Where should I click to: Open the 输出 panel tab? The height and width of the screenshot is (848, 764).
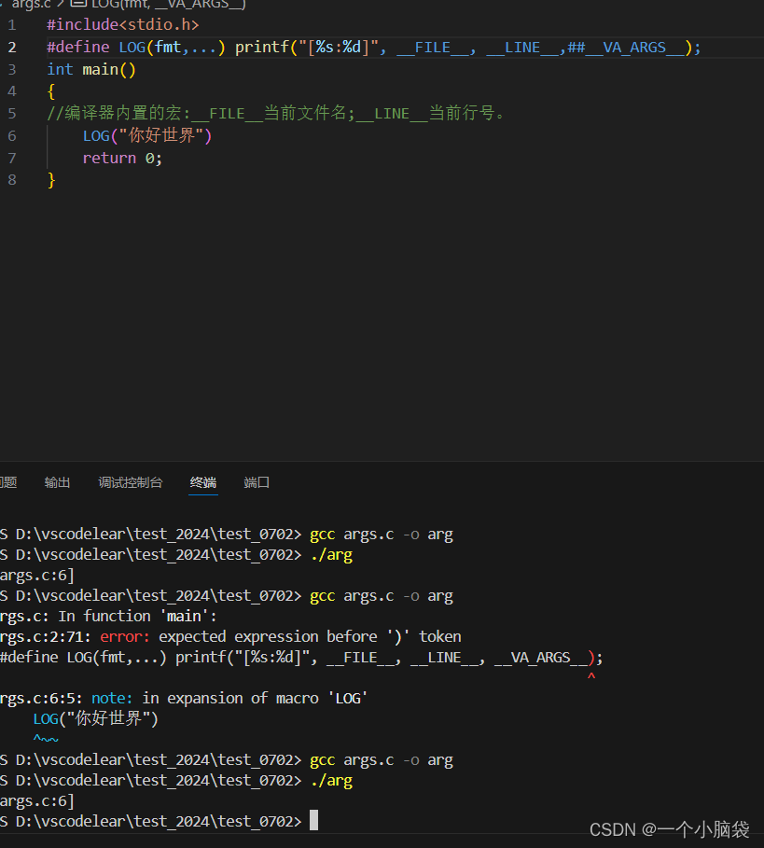click(x=57, y=482)
